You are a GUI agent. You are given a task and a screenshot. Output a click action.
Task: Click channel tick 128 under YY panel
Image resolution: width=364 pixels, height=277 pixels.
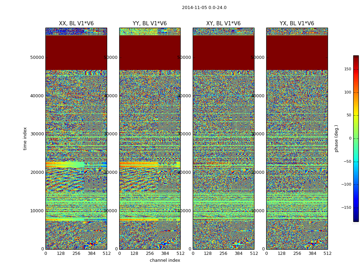tap(135, 253)
